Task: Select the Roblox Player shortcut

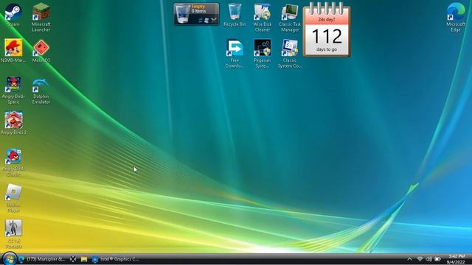Action: point(13,198)
